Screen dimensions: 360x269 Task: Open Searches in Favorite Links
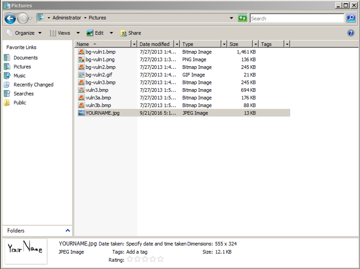tap(23, 94)
